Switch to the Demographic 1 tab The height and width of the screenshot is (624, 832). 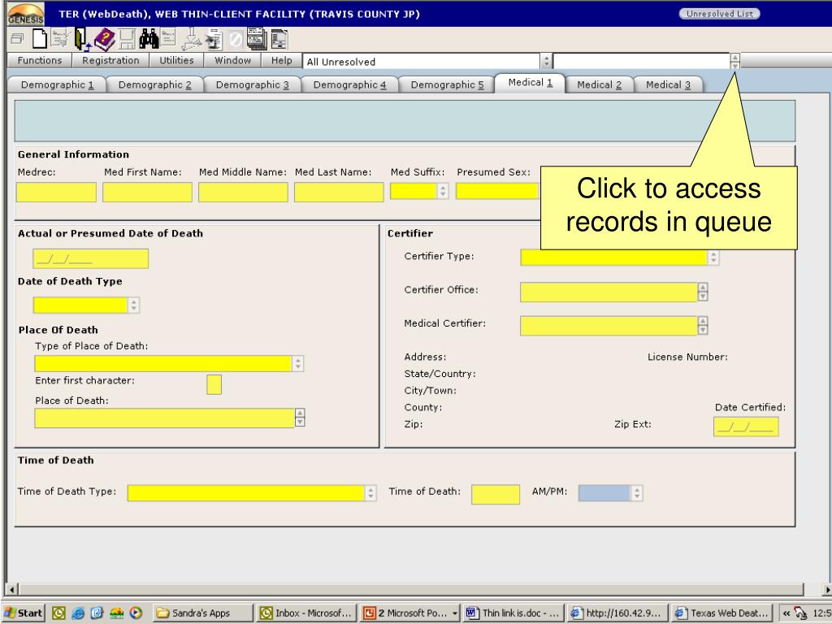pyautogui.click(x=57, y=84)
